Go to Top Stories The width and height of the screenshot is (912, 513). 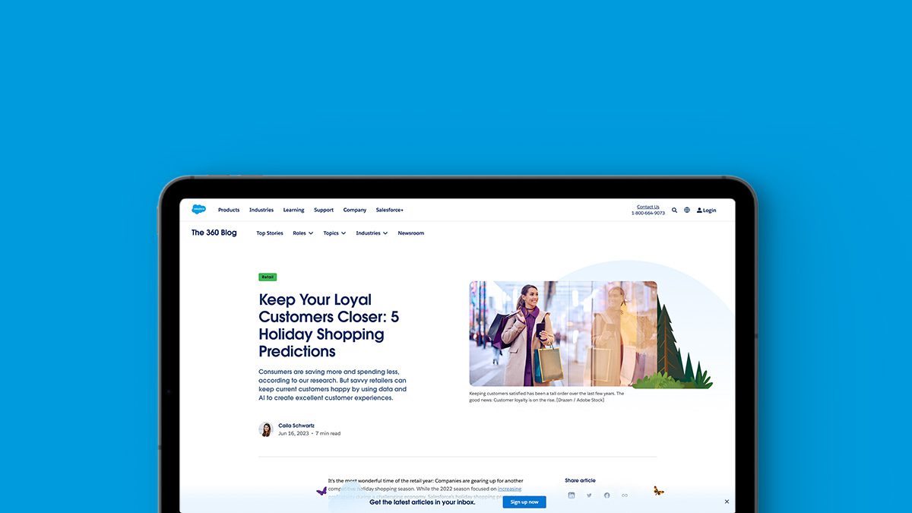click(x=270, y=233)
